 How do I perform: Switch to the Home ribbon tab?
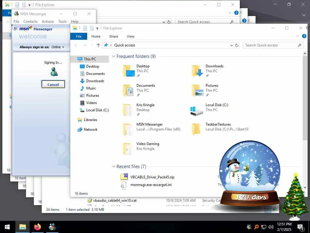click(x=96, y=36)
